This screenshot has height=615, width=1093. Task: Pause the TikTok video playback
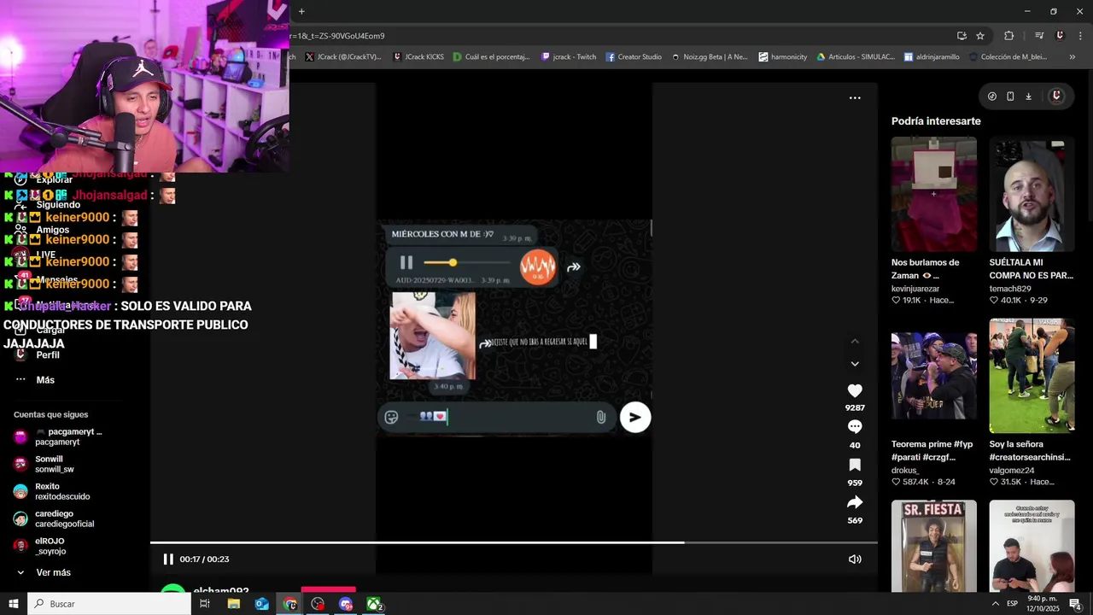click(168, 559)
